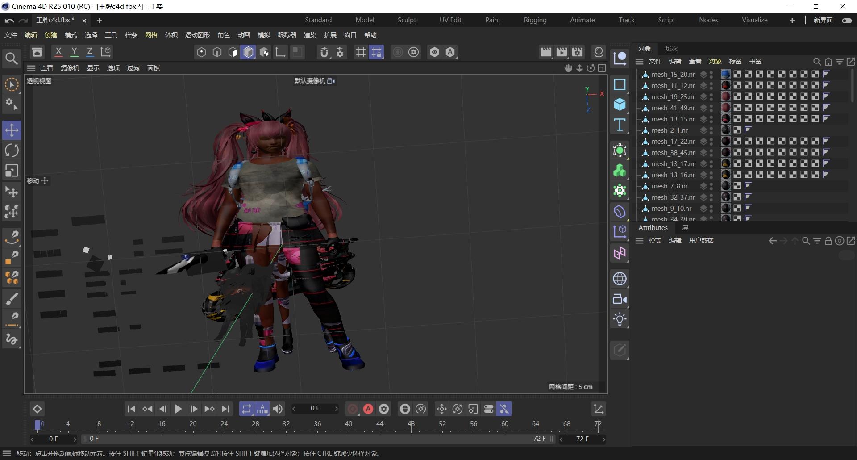Switch to 层 tab beside Attributes
Screen dimensions: 857x460
tap(685, 228)
